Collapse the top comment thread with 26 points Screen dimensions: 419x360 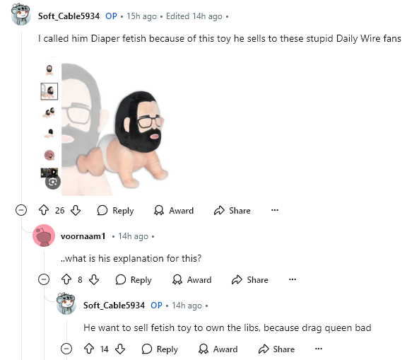pyautogui.click(x=21, y=210)
